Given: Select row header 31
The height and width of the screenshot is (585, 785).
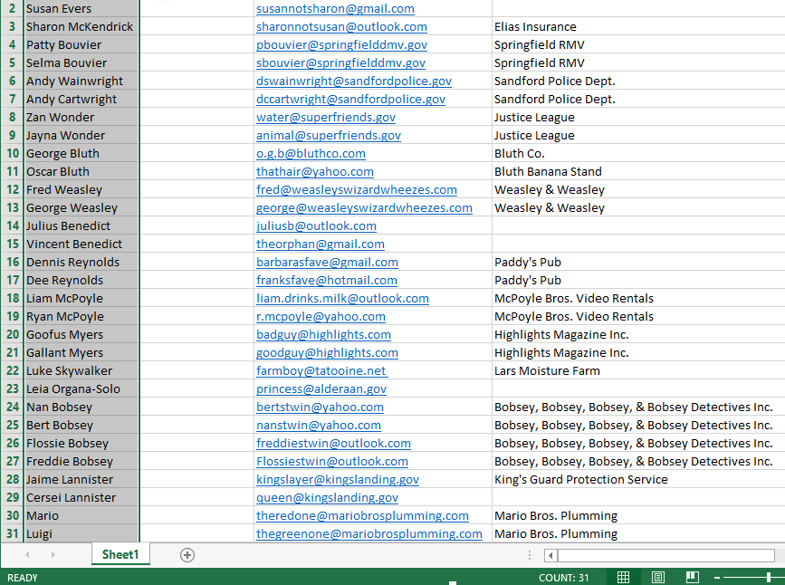Looking at the screenshot, I should click(x=13, y=533).
